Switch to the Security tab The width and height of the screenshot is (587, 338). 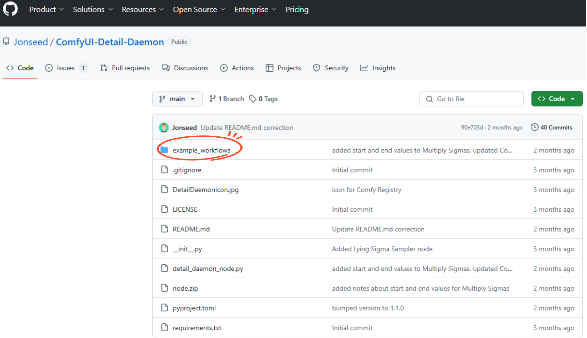tap(331, 68)
